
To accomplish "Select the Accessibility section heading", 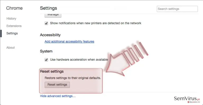I will [50, 35].
